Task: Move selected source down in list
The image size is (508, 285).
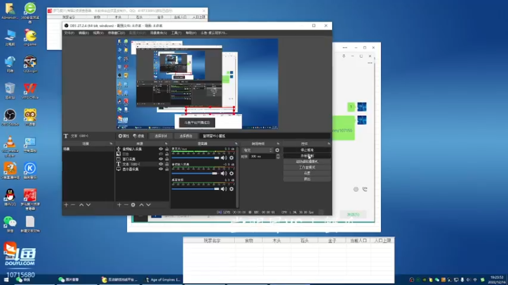Action: coord(149,205)
